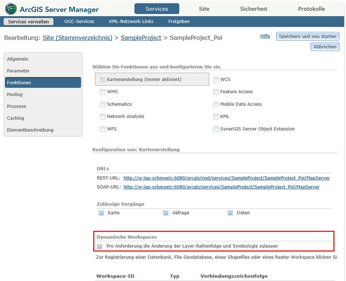Enable the Mobile Data Access checkbox
The image size is (346, 281).
click(x=216, y=104)
